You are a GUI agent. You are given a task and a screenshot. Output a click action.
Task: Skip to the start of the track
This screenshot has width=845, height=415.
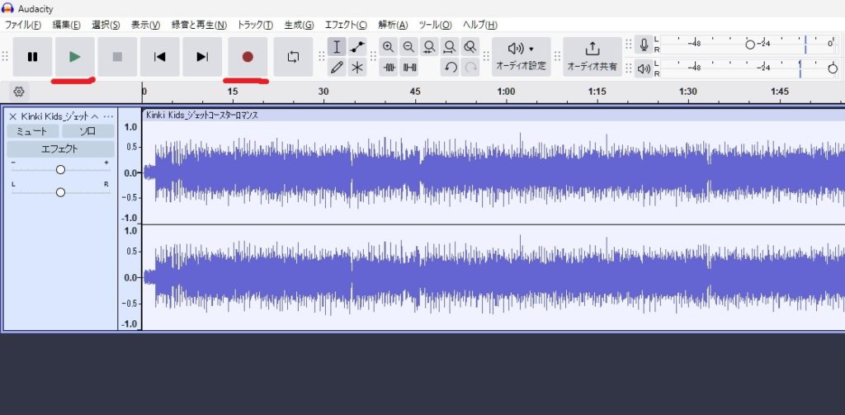(x=160, y=57)
